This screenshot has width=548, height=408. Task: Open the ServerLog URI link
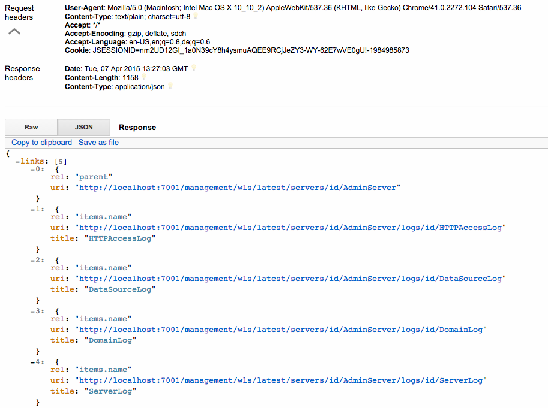pos(281,380)
